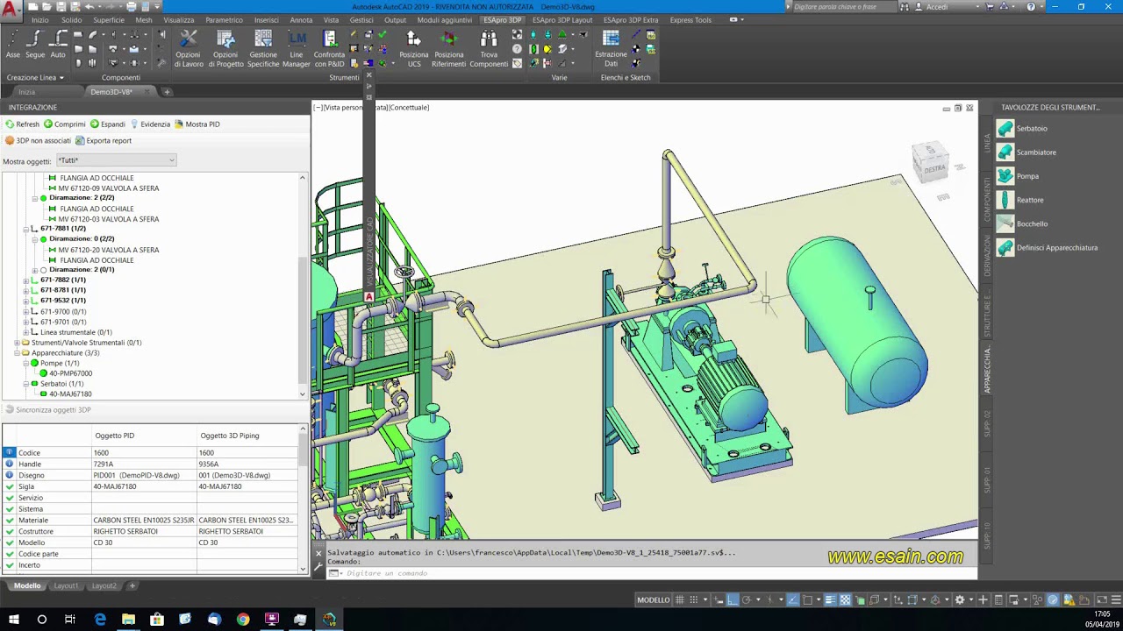Viewport: 1123px width, 631px height.
Task: Select 40-PMP67000 in tree
Action: (x=70, y=373)
